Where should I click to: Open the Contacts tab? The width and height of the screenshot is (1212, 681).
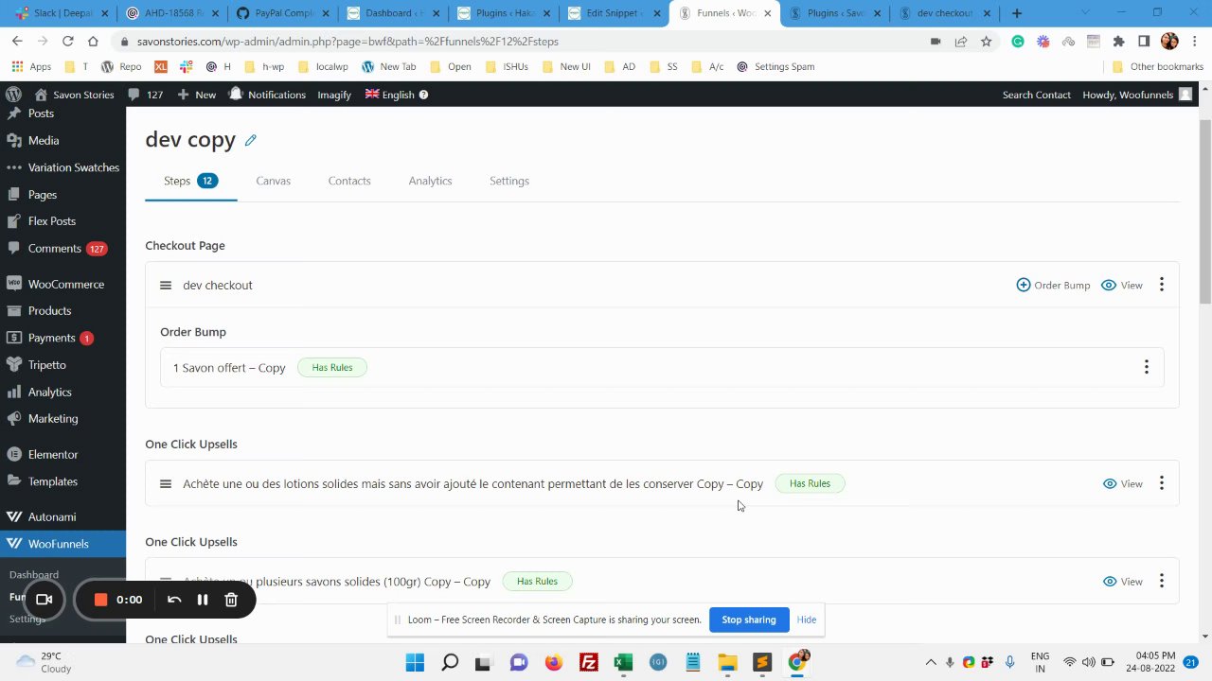pos(349,181)
